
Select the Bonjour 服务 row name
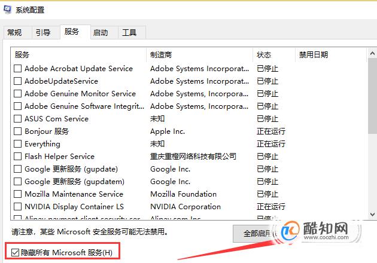[x=47, y=131]
